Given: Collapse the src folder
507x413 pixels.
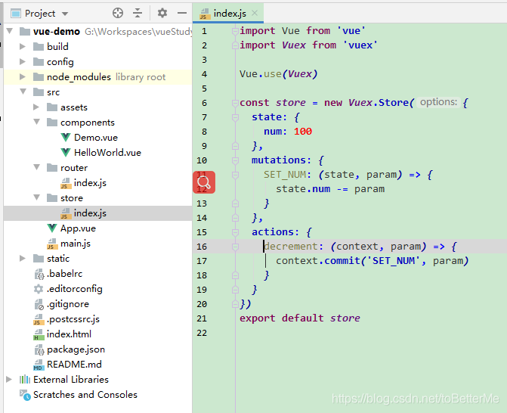Looking at the screenshot, I should coord(23,92).
